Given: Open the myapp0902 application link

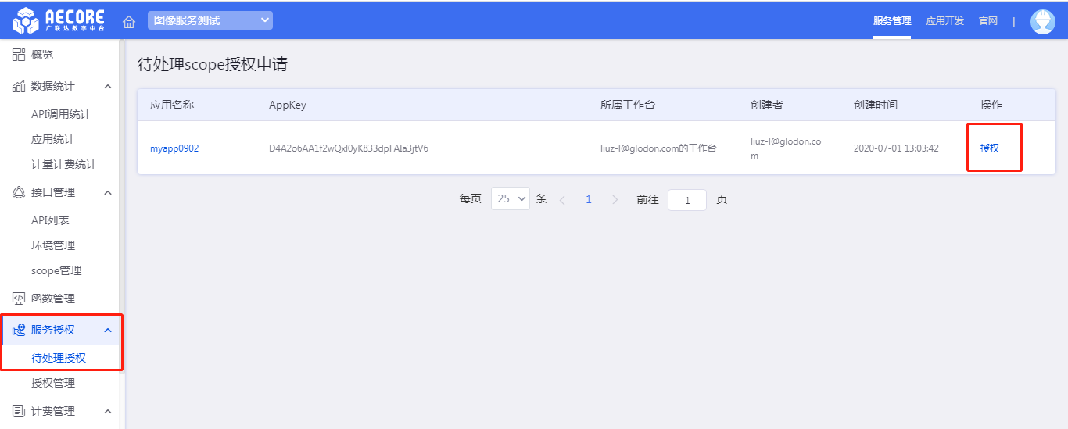Looking at the screenshot, I should (174, 148).
